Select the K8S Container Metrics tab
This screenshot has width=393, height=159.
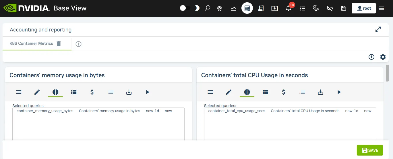point(31,43)
